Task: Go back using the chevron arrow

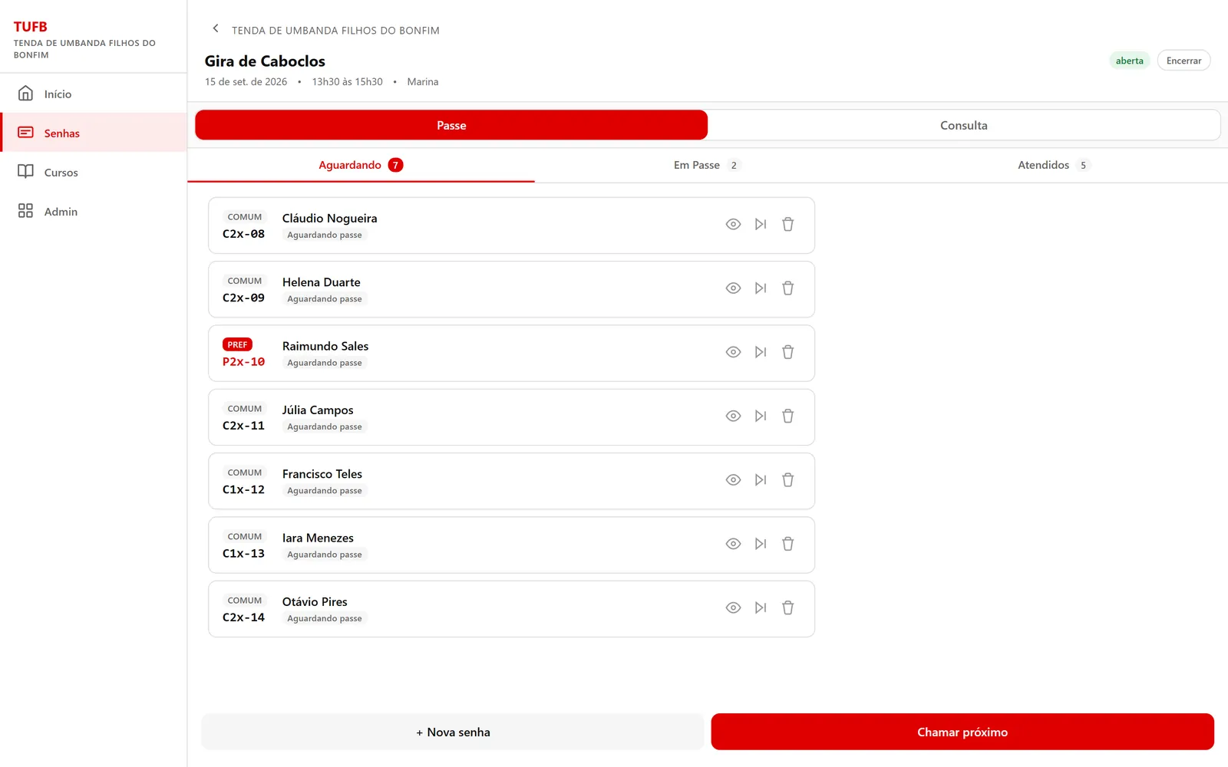Action: pyautogui.click(x=216, y=28)
